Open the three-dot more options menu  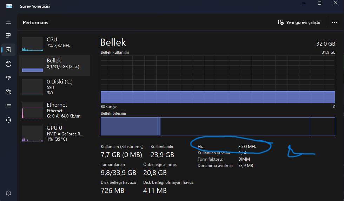(x=334, y=22)
